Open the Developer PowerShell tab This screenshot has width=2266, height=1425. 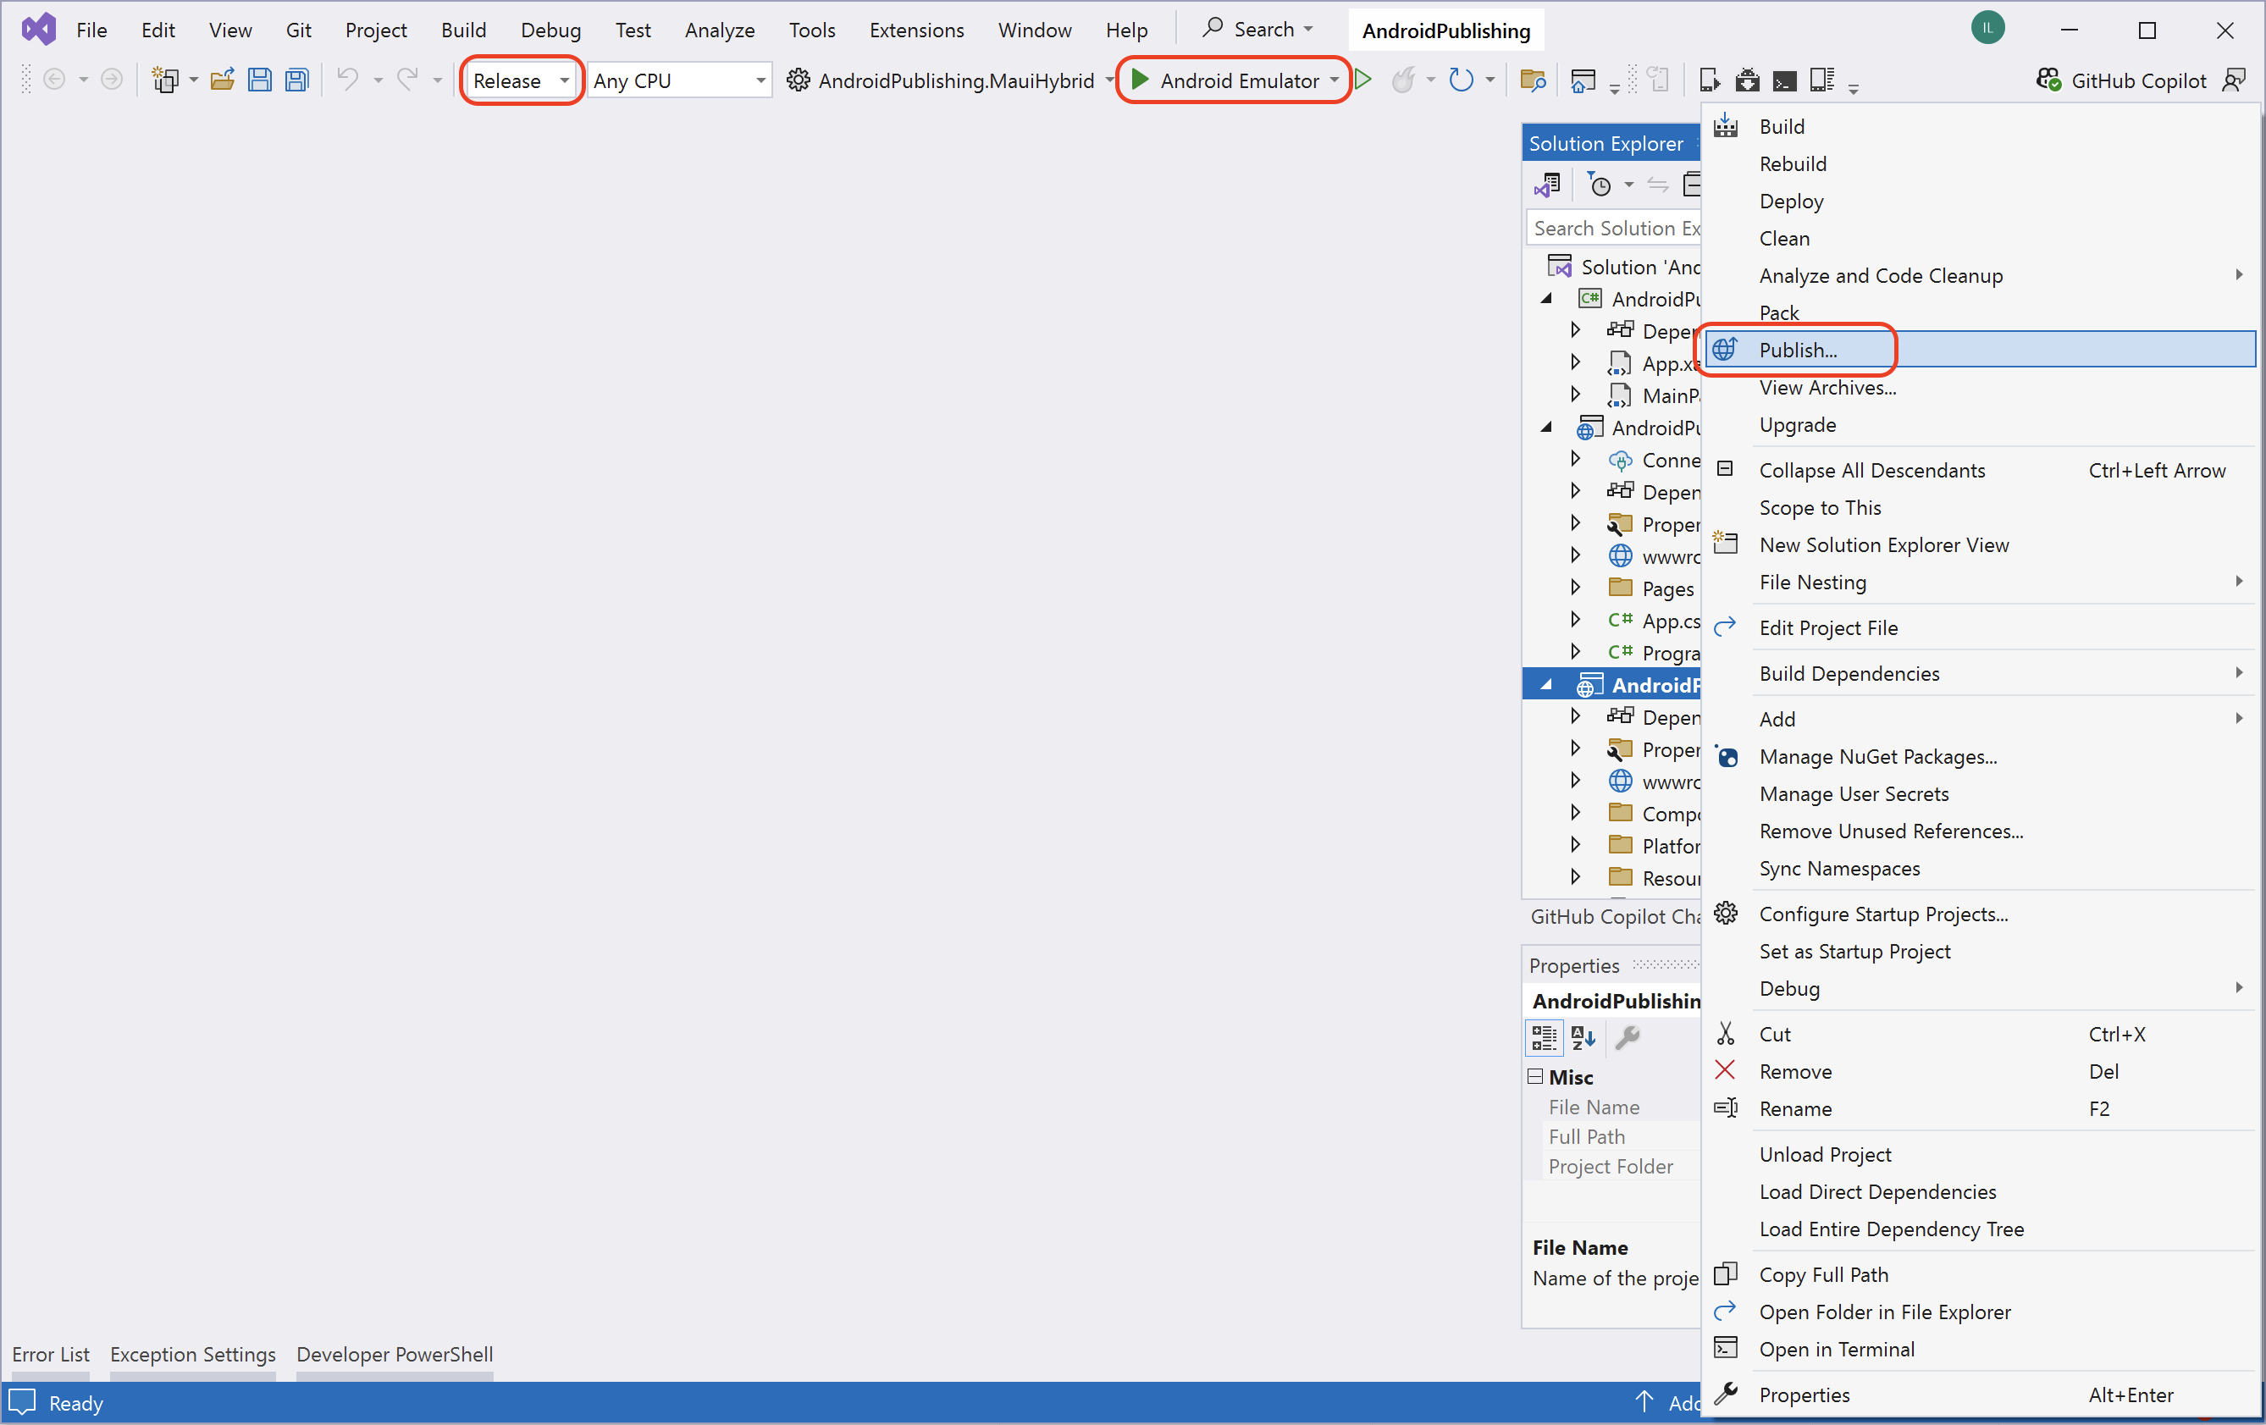click(x=395, y=1355)
